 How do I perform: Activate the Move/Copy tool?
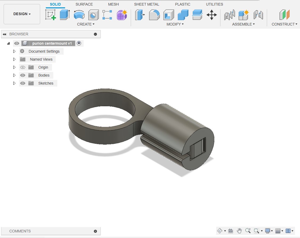(x=212, y=15)
